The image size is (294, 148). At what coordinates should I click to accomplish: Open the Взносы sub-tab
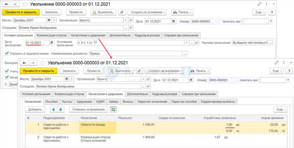[x=128, y=102]
